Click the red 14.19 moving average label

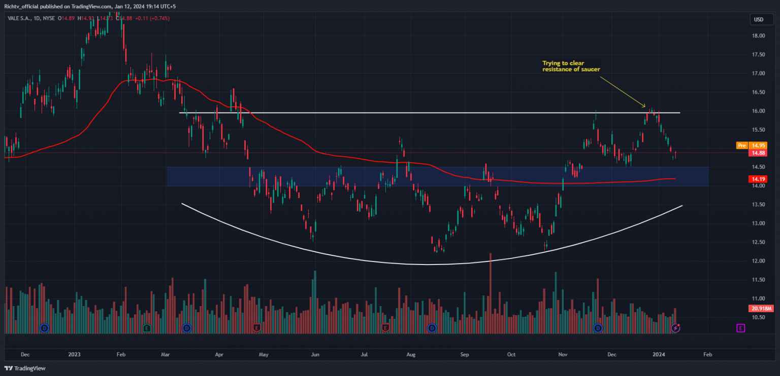click(759, 179)
